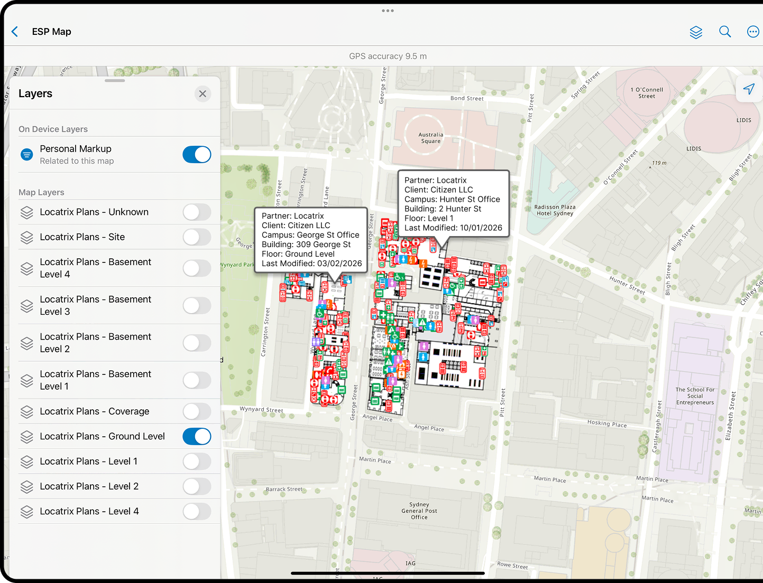Screen dimensions: 763x583
Task: Tap the search icon in the toolbar
Action: 725,32
